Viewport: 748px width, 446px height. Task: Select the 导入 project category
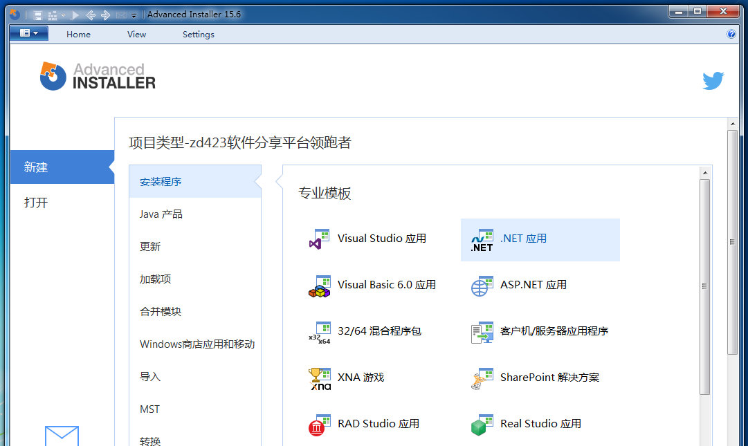195,376
